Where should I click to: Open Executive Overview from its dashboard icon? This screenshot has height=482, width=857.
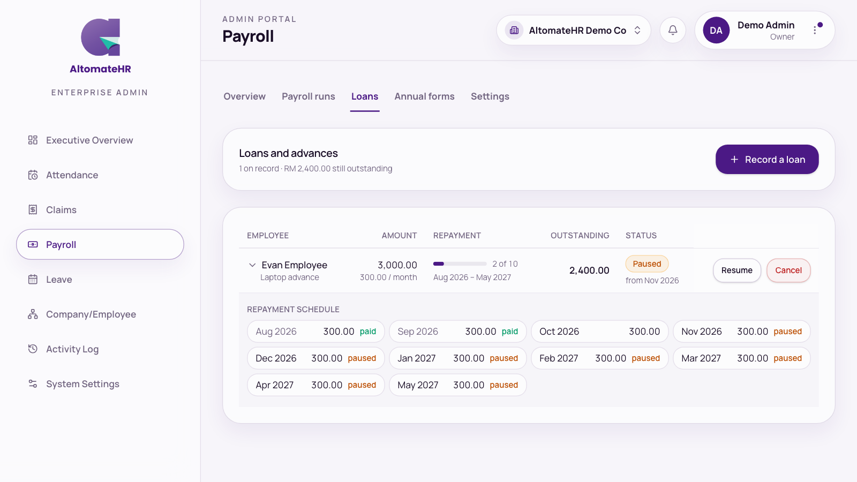click(33, 140)
